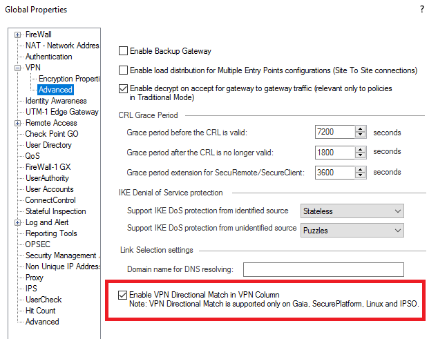Click the 3600 seconds value field
The height and width of the screenshot is (339, 438).
(x=335, y=173)
